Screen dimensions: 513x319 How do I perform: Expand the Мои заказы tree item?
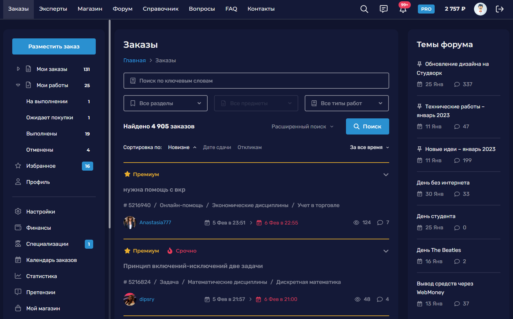(x=18, y=69)
